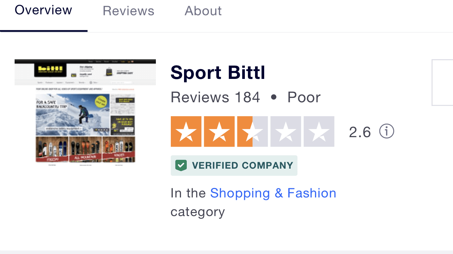Click the circled info icon beside 2.6
This screenshot has height=254, width=453.
click(x=386, y=131)
